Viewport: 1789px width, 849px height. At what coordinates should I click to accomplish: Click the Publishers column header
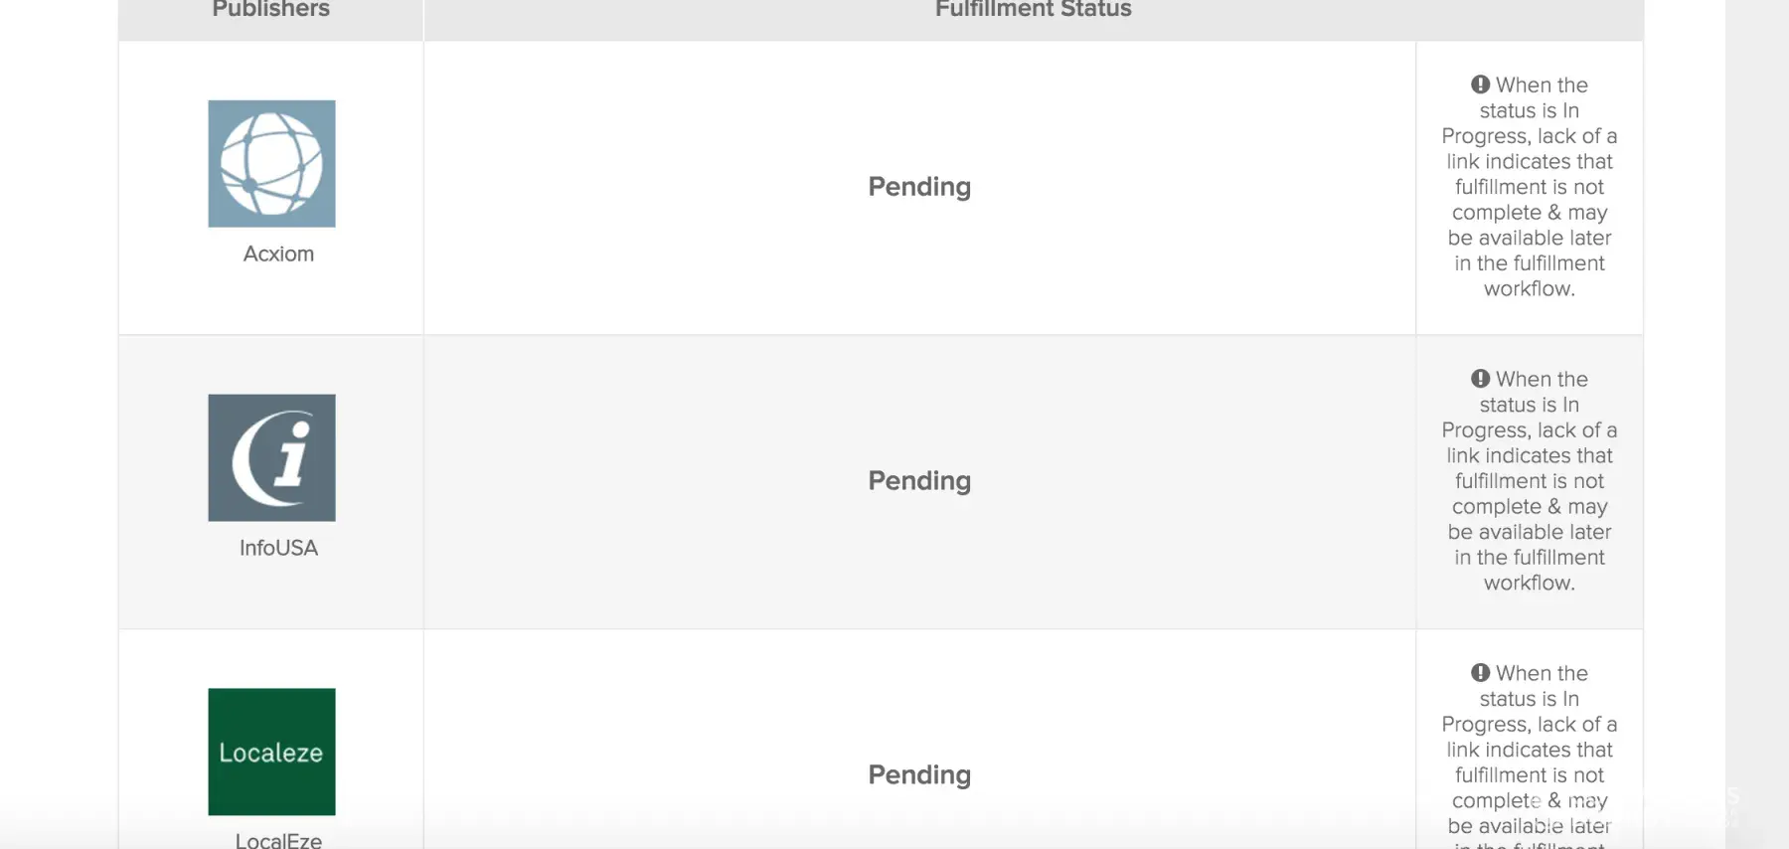pyautogui.click(x=270, y=10)
